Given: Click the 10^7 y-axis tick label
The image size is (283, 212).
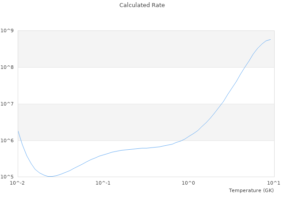Looking at the screenshot, I should click(x=8, y=104).
